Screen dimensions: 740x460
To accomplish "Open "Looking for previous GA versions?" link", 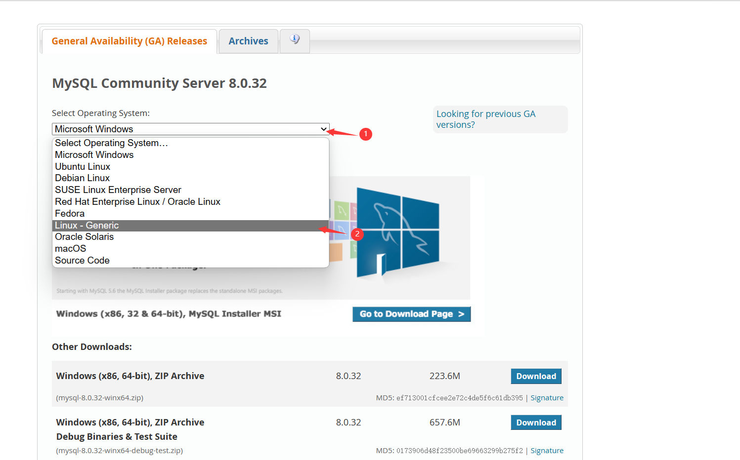I will pos(486,119).
